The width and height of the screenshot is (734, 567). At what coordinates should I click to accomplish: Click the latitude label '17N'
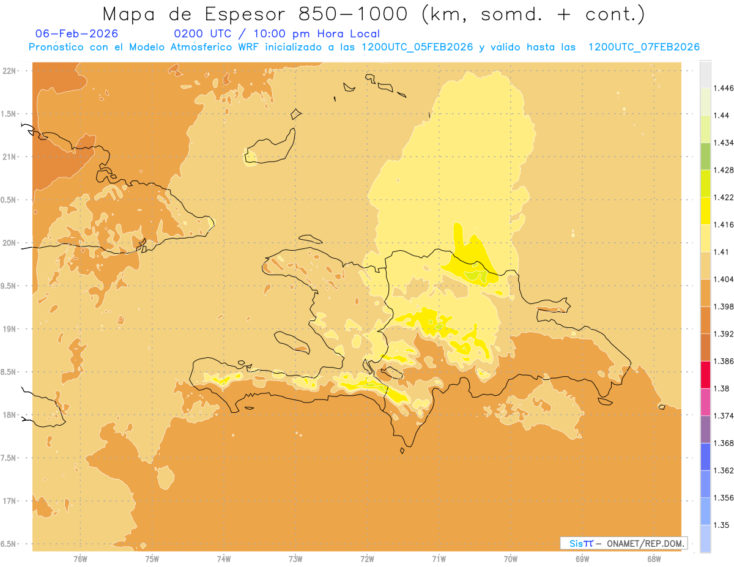click(x=10, y=501)
